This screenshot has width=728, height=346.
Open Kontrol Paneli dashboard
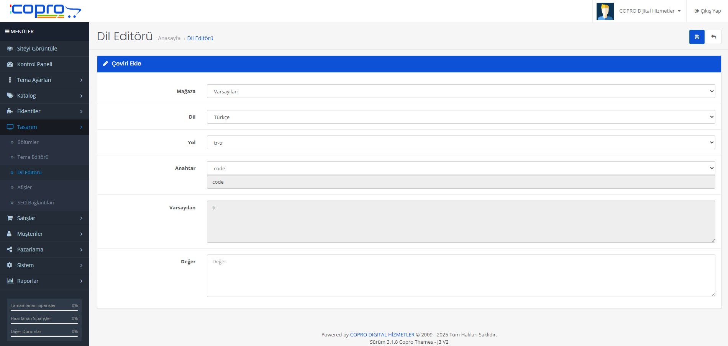tap(34, 64)
